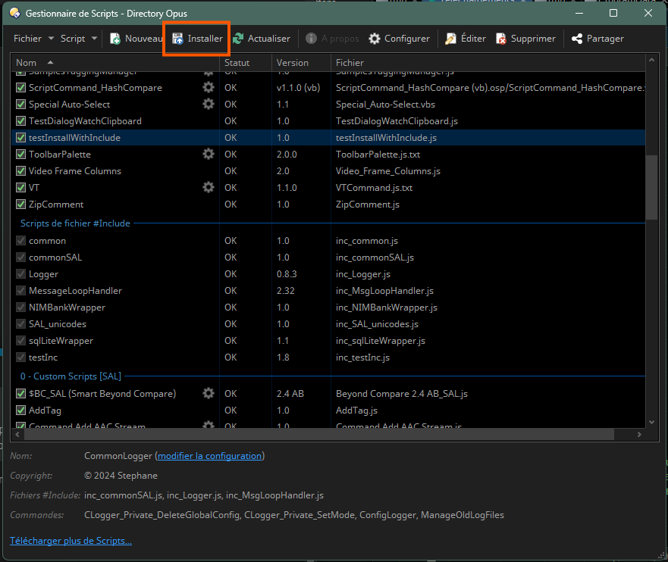Sort list by Nom column header
668x562 pixels.
pyautogui.click(x=27, y=63)
